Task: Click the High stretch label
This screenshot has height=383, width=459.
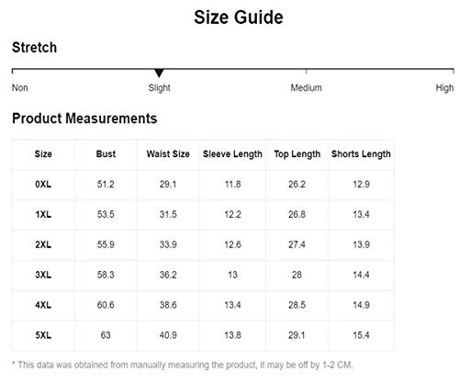Action: coord(444,88)
